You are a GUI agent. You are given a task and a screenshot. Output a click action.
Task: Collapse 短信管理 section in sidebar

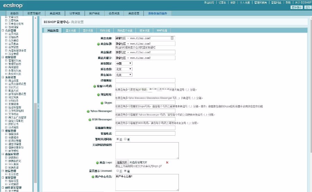pyautogui.click(x=3, y=171)
